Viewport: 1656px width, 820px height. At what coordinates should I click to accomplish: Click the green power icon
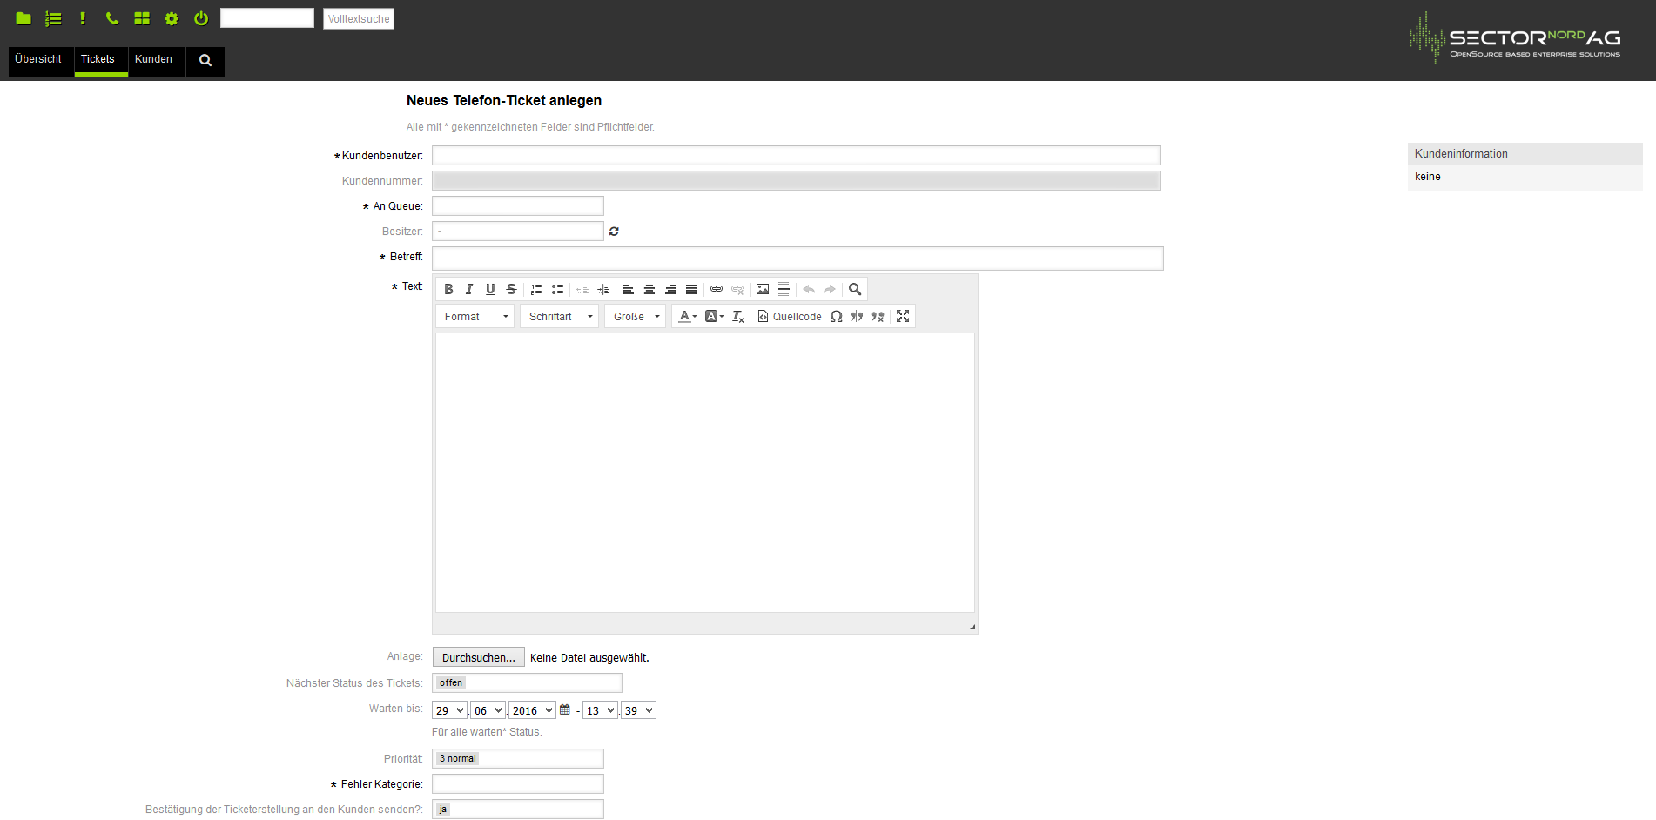coord(201,18)
